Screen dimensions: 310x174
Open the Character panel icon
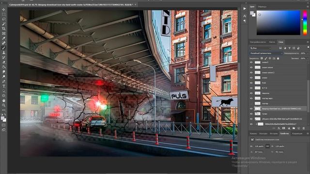(245, 16)
